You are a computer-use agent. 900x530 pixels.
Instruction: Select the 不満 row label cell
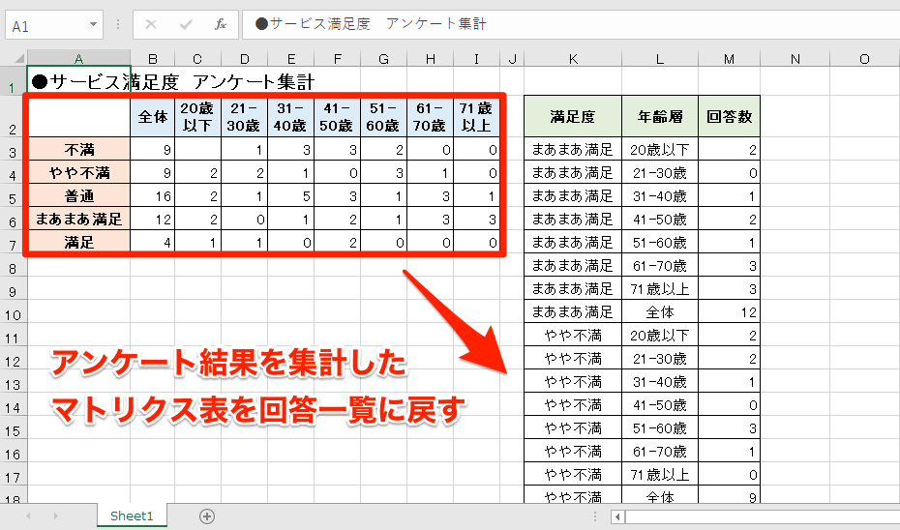tap(79, 150)
